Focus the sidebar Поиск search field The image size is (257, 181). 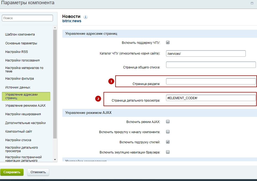pyautogui.click(x=28, y=18)
